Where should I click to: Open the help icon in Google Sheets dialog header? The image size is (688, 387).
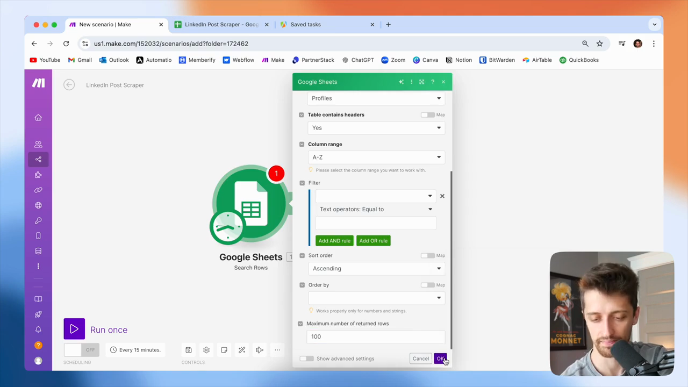tap(433, 82)
